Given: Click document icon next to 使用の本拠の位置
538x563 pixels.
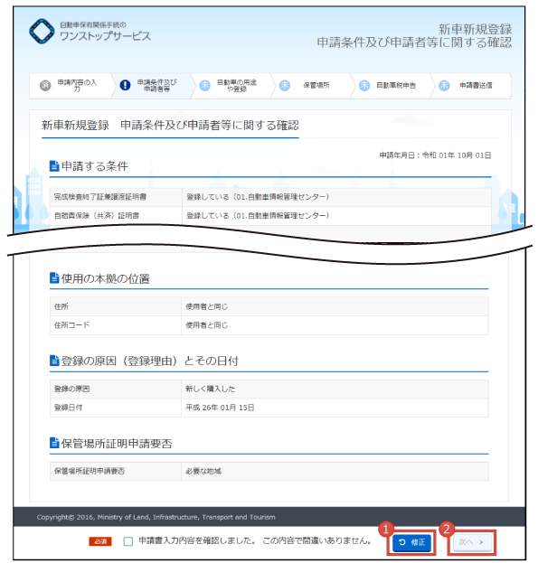Looking at the screenshot, I should pyautogui.click(x=54, y=278).
